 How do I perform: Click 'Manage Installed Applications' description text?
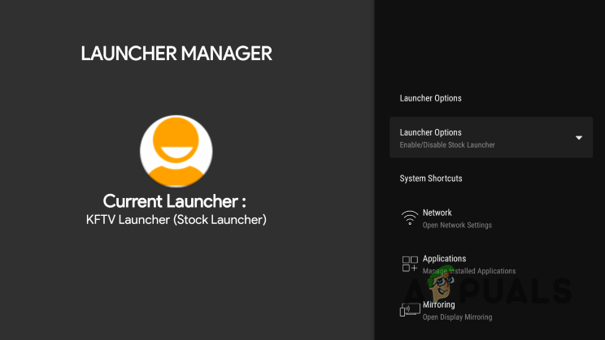(469, 271)
